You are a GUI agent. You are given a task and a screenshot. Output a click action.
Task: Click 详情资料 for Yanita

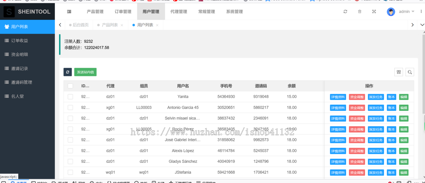click(x=338, y=97)
